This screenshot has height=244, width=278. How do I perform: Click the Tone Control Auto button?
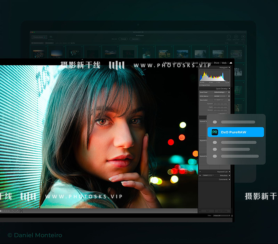click(x=218, y=100)
